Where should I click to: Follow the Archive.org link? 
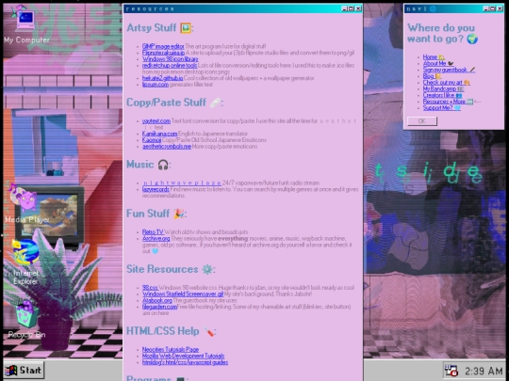(156, 238)
